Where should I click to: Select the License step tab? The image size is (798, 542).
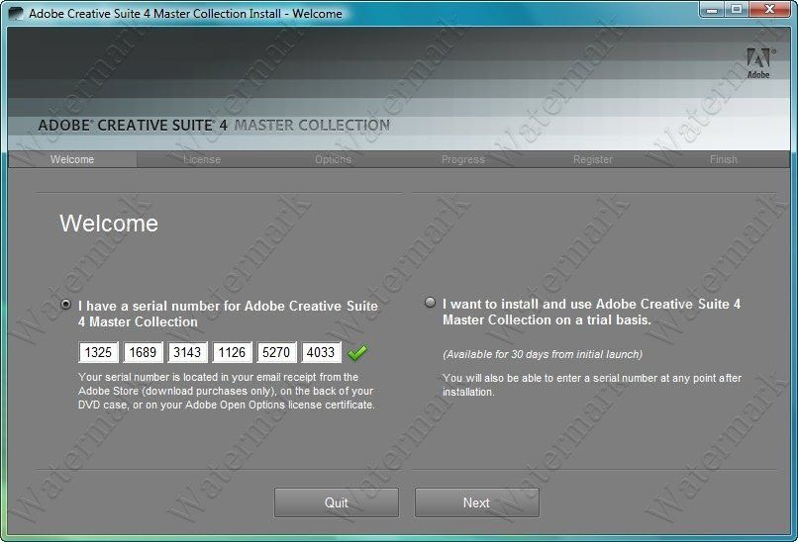coord(202,159)
